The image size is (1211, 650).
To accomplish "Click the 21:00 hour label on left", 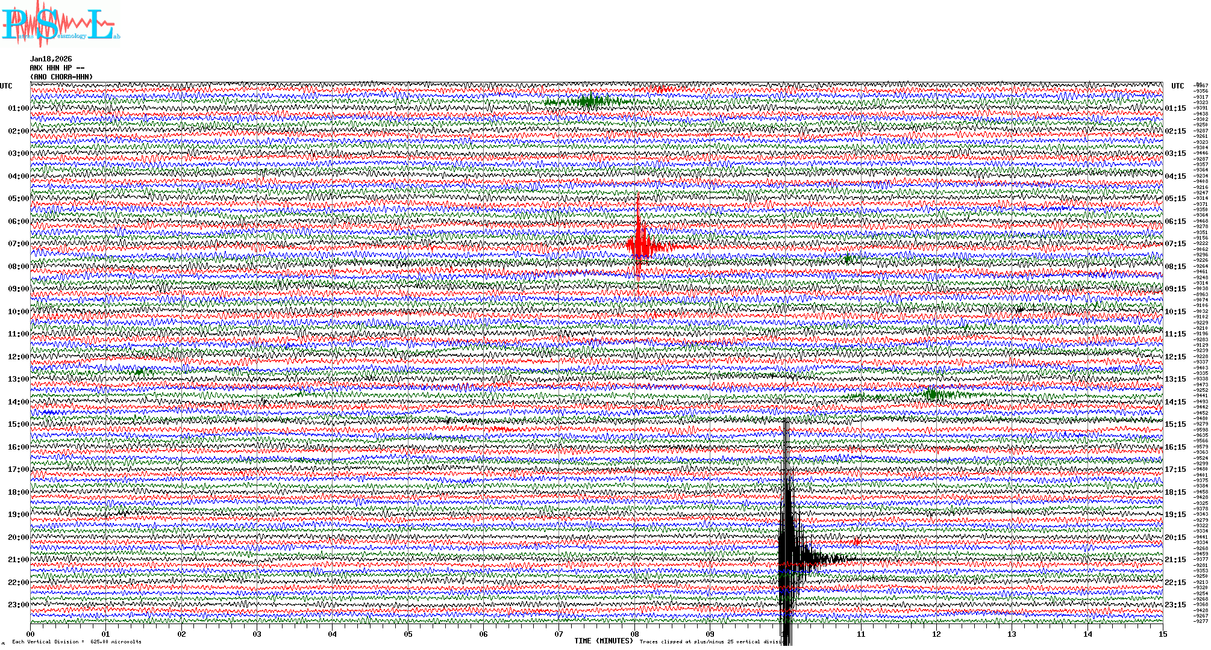I will [x=18, y=560].
